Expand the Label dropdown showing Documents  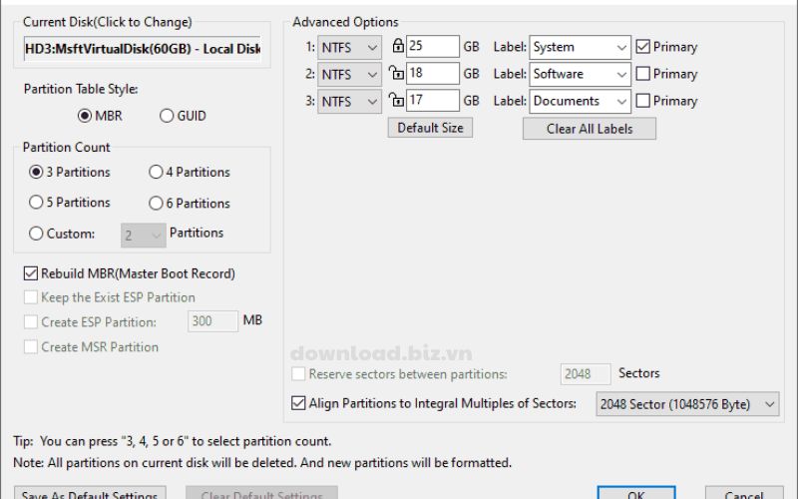click(581, 101)
